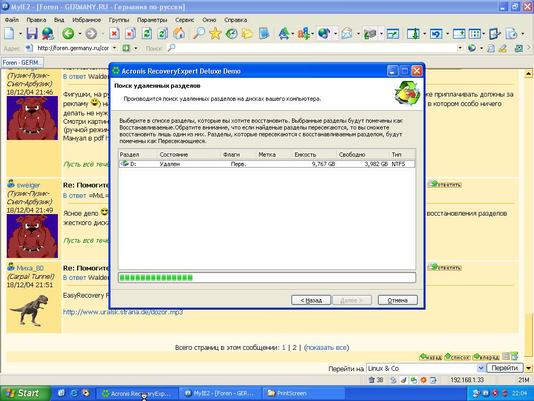Screen dimensions: 534x401
Task: Open the Правка menu
Action: (36, 20)
